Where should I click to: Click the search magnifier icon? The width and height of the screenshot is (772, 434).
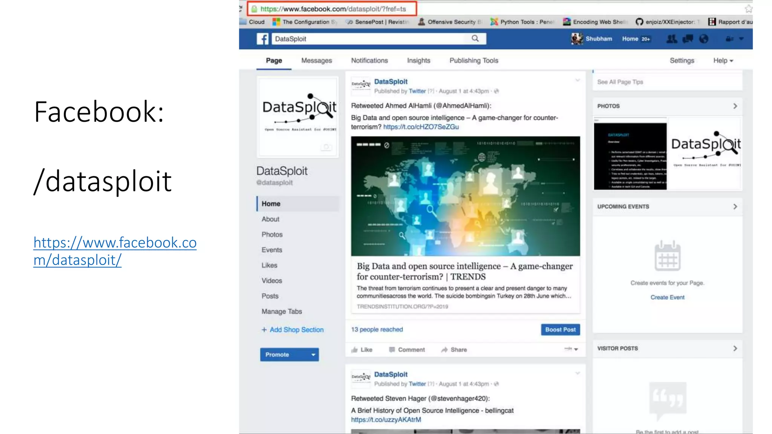475,38
